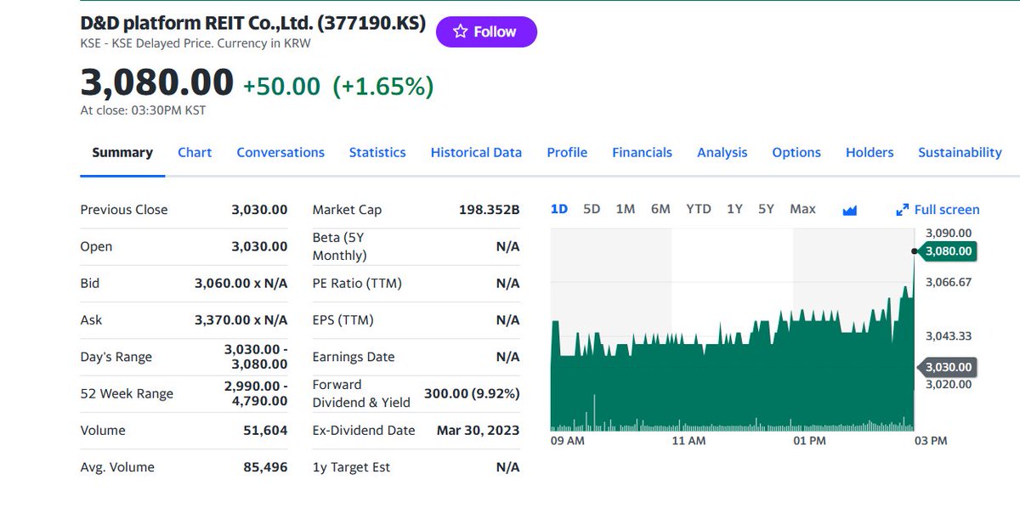Click the Market Cap value 198.352B
1020x519 pixels.
(489, 210)
